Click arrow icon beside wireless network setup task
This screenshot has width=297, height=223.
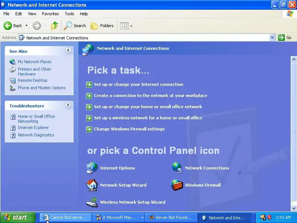click(x=89, y=118)
